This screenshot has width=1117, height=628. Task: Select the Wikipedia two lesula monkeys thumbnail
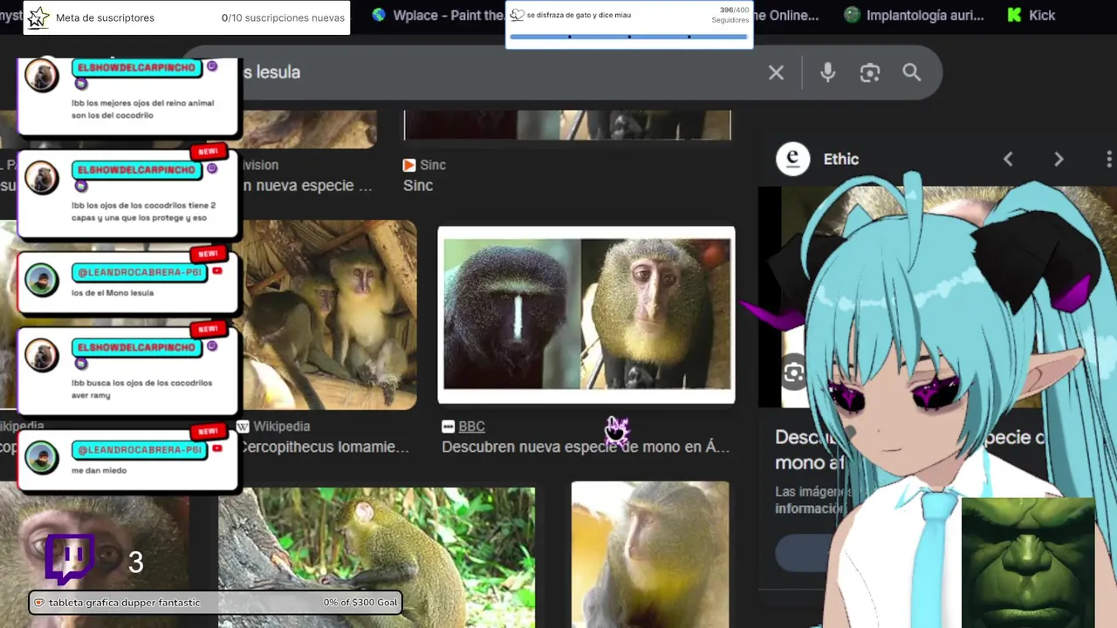coord(328,315)
